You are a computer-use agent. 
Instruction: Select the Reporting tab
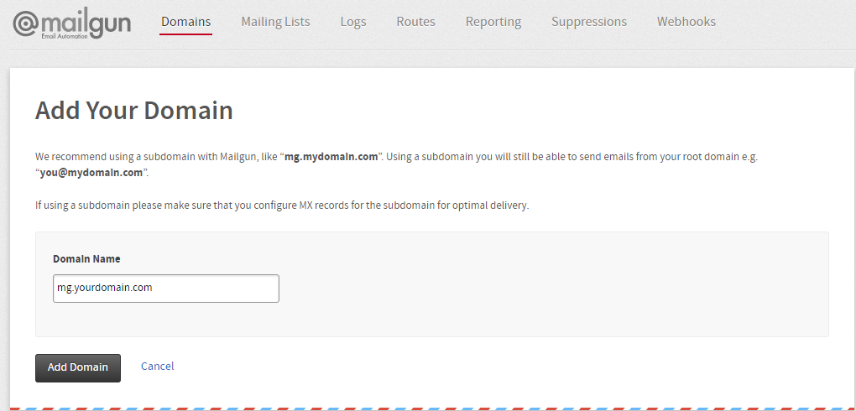click(x=493, y=22)
